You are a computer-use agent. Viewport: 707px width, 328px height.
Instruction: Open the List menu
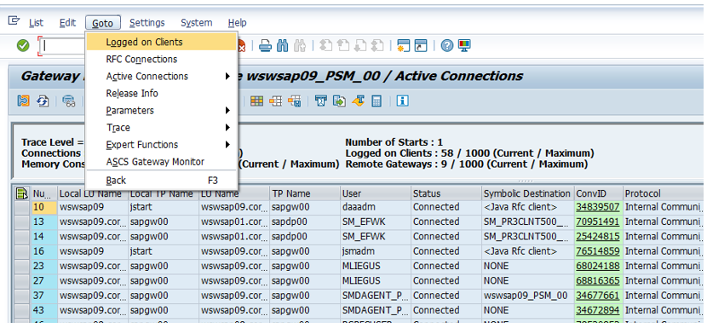click(36, 22)
